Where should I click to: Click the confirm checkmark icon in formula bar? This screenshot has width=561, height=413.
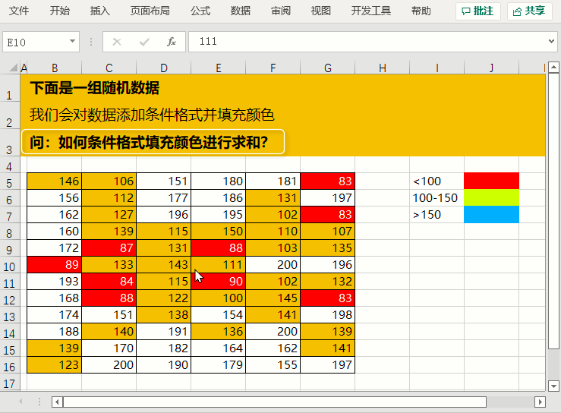144,42
